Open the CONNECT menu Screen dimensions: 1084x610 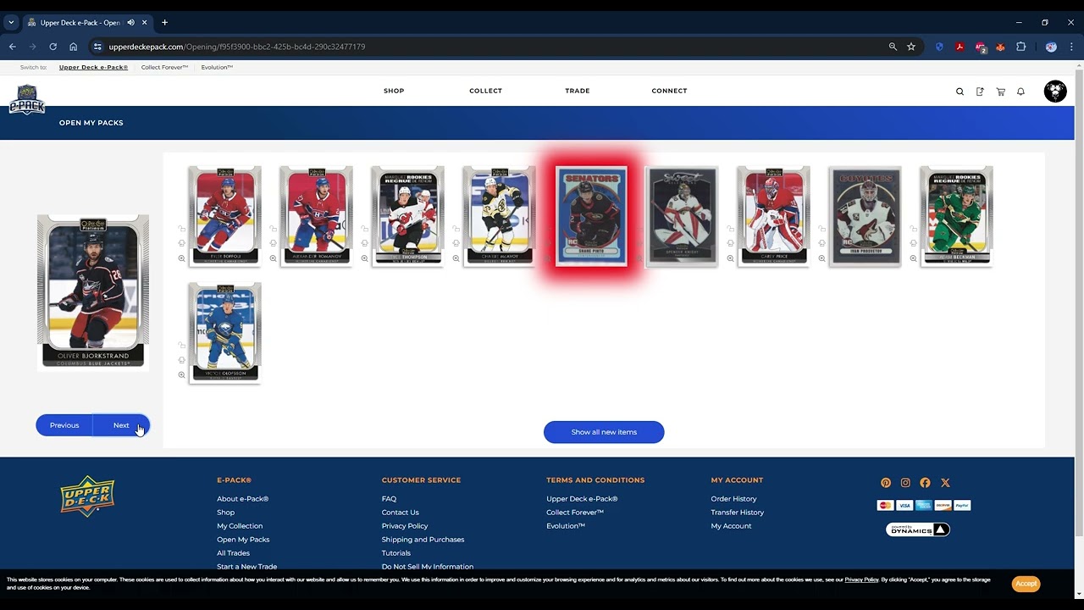tap(669, 91)
